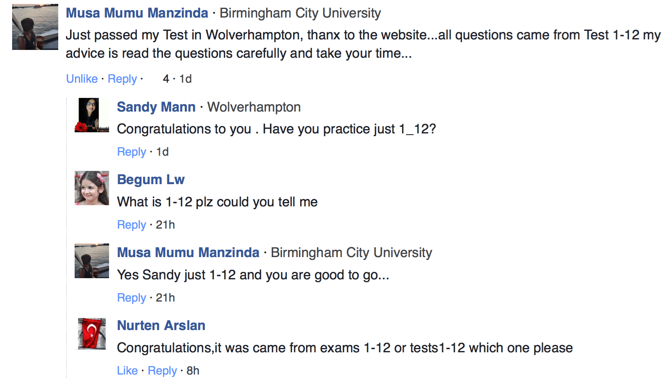Open Musa Mumu Manzinda's reply avatar
This screenshot has width=669, height=380.
pyautogui.click(x=92, y=261)
